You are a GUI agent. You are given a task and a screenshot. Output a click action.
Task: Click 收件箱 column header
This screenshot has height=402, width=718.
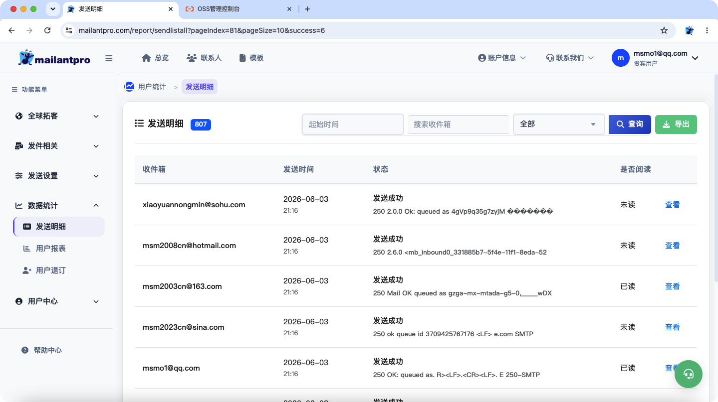point(154,169)
